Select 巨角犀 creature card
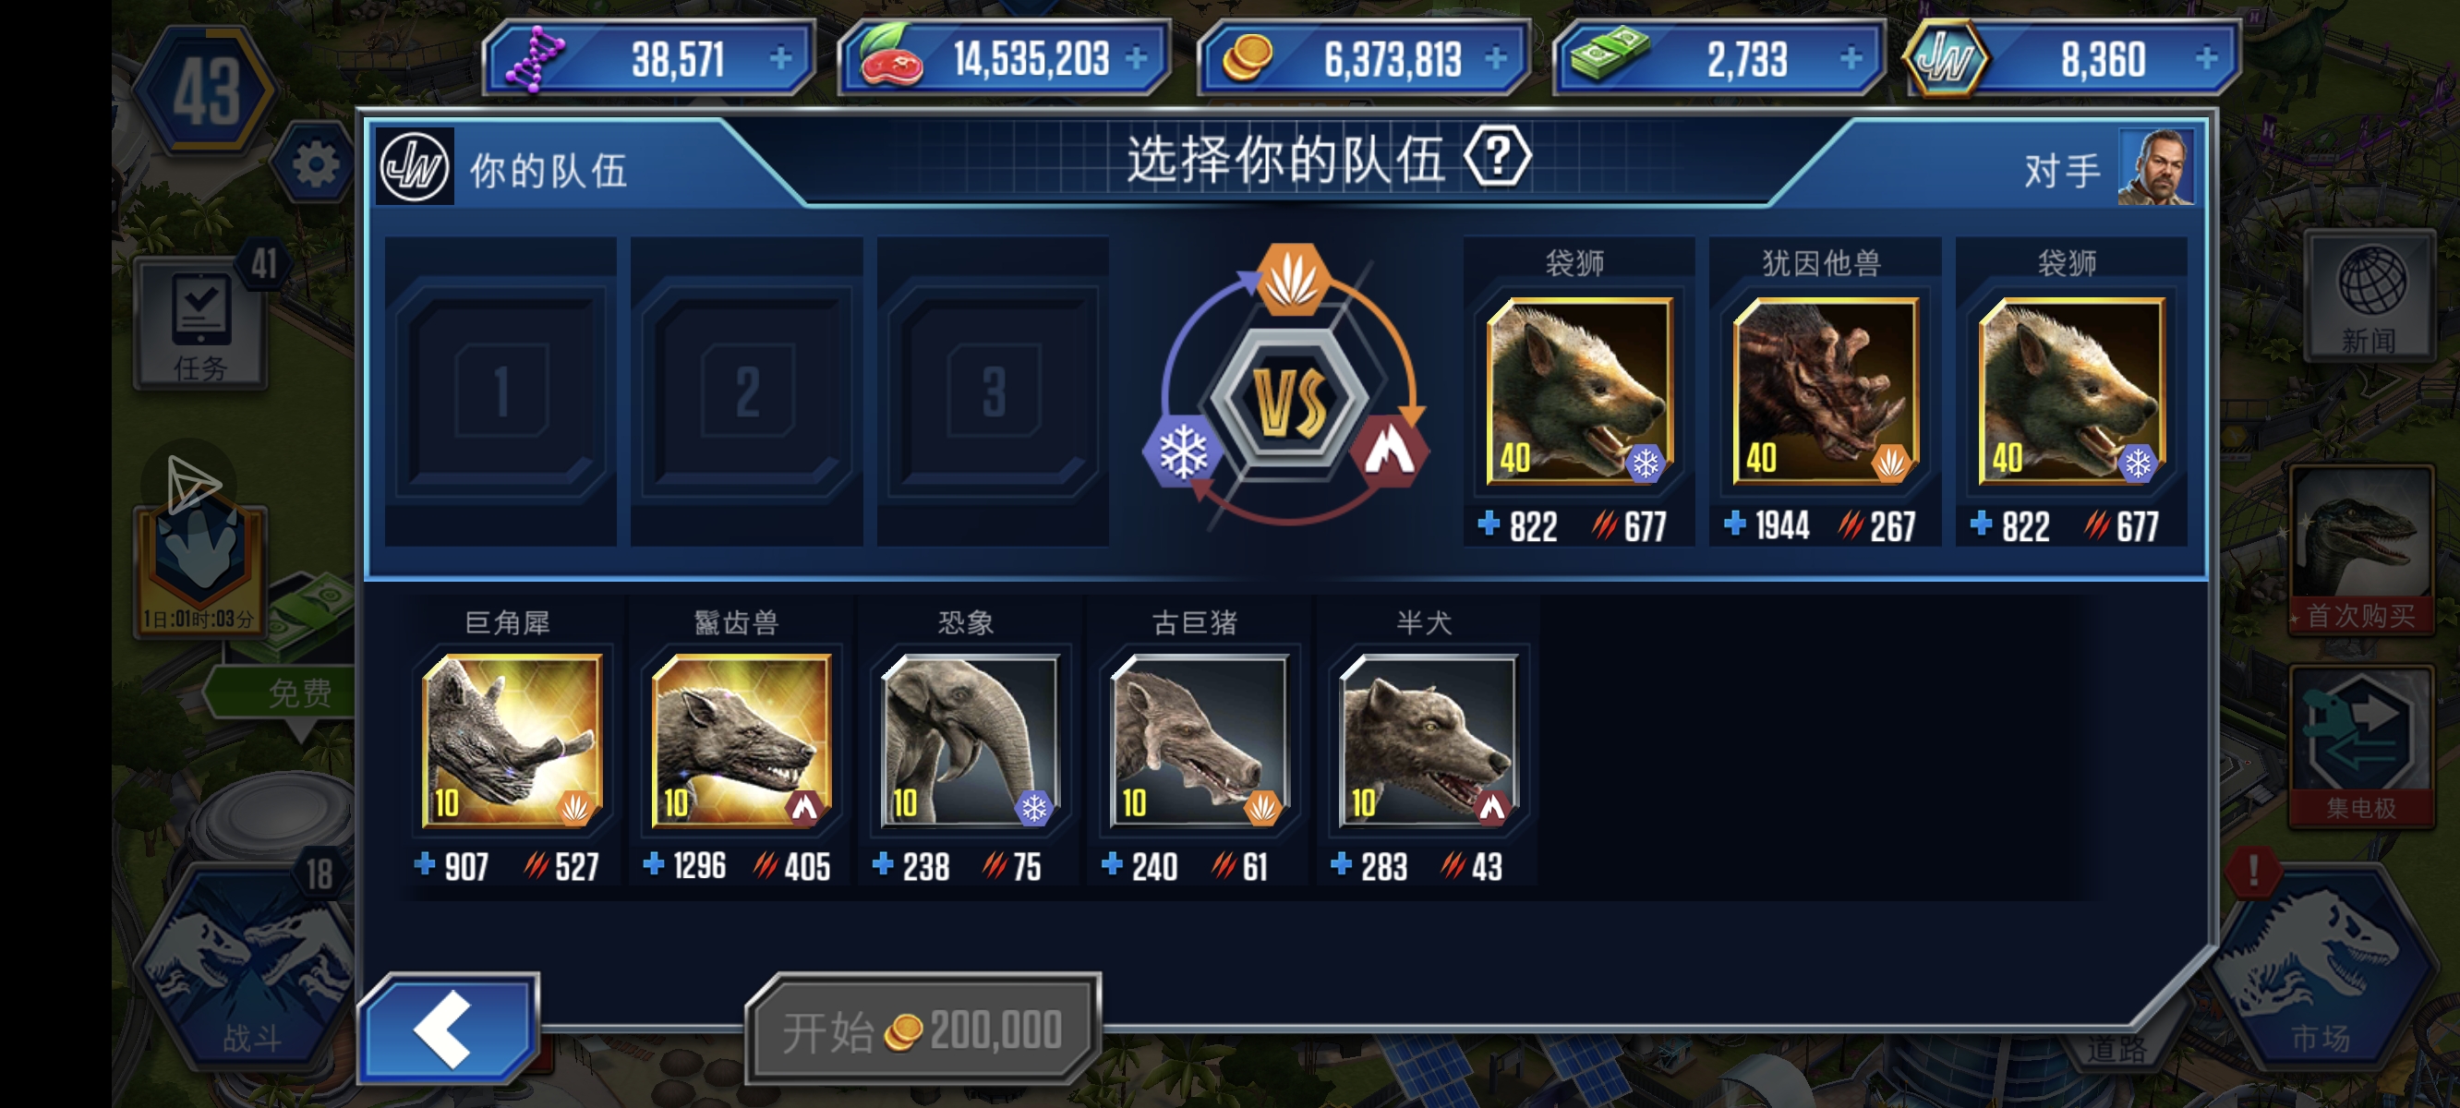The image size is (2460, 1108). pyautogui.click(x=511, y=741)
